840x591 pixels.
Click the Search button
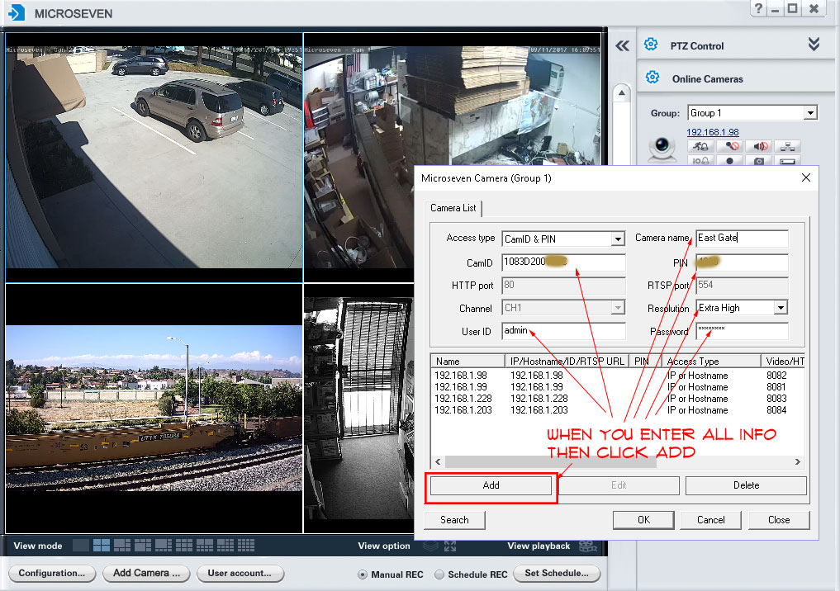point(454,520)
